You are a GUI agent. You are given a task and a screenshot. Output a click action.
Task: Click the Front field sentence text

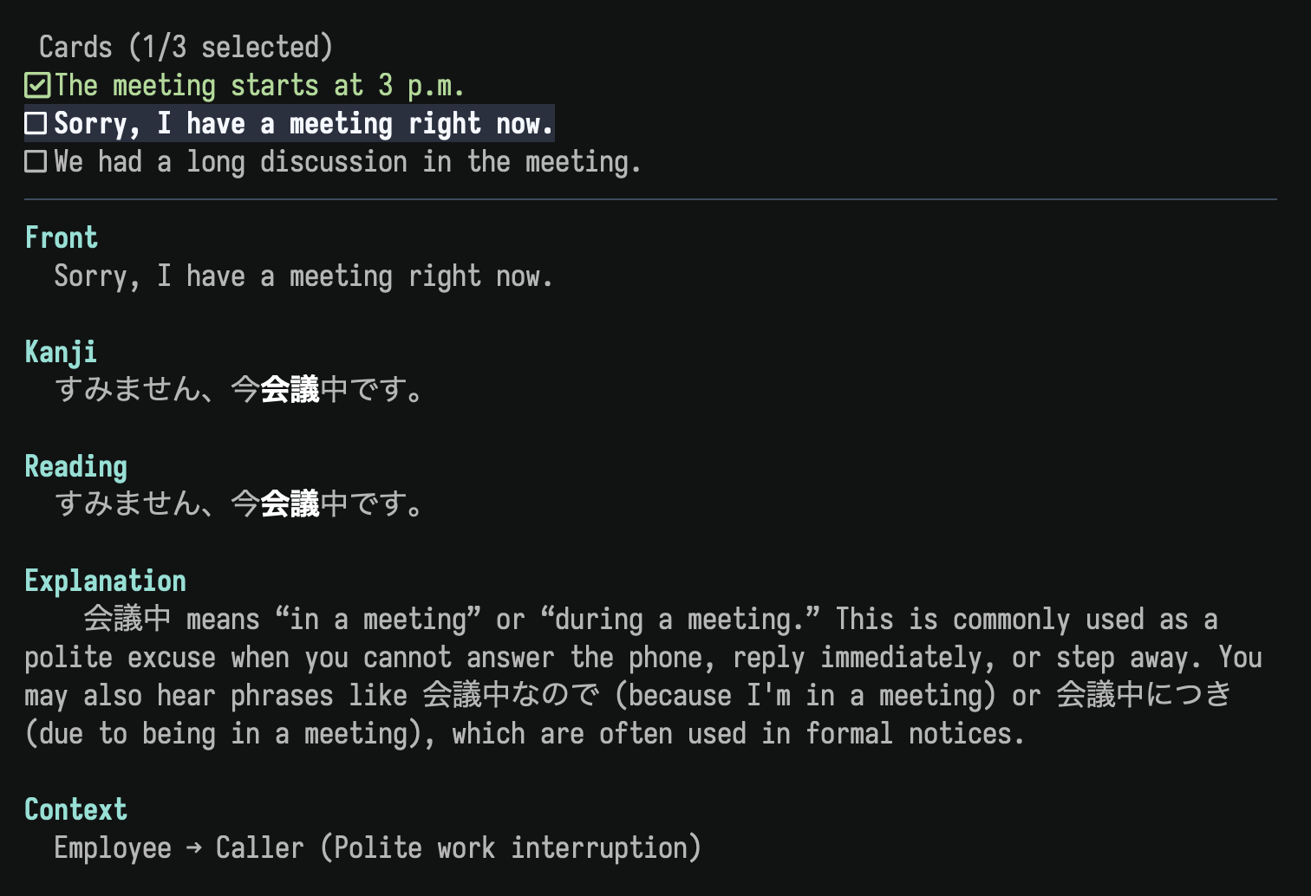pos(303,276)
